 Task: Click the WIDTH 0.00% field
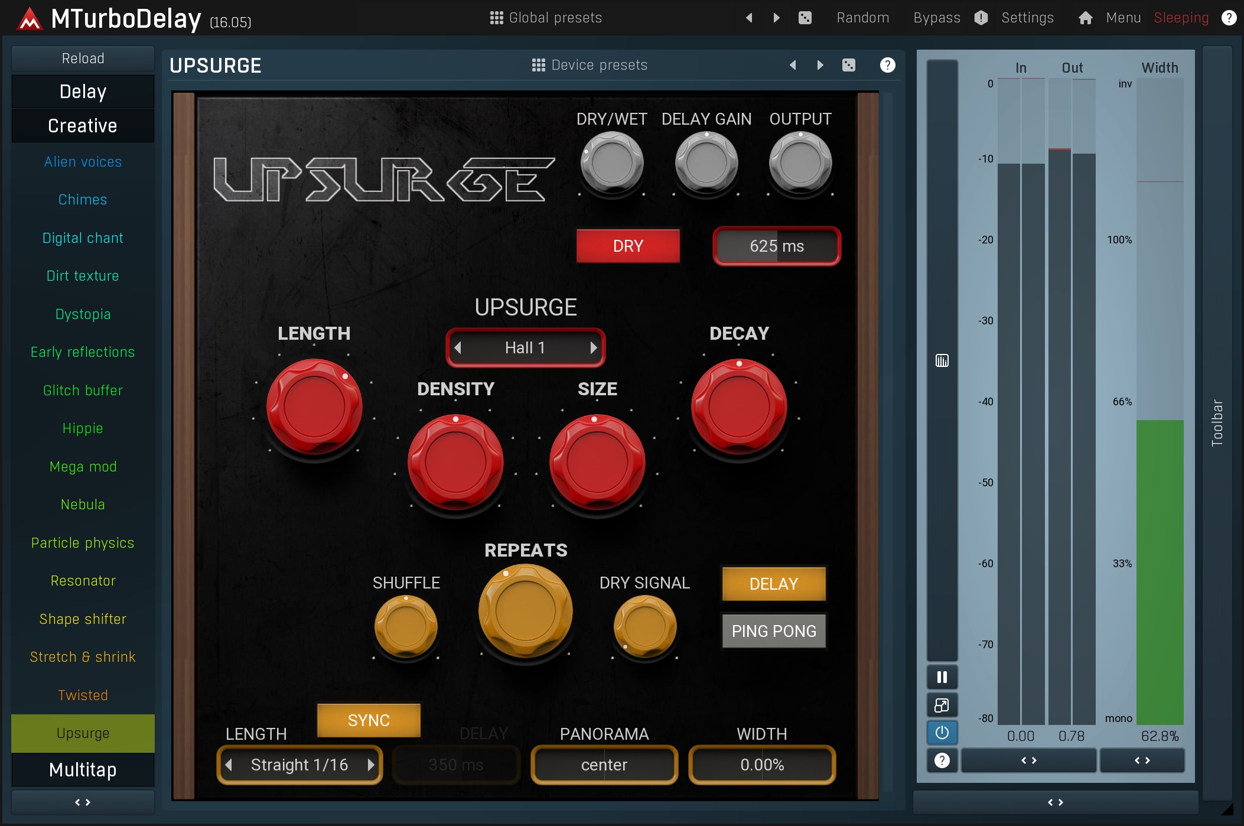tap(762, 765)
